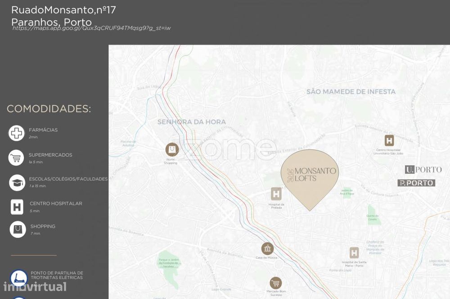This screenshot has width=450, height=299.
Task: Click the 'Paranhos, Porto' text
Action: point(52,22)
